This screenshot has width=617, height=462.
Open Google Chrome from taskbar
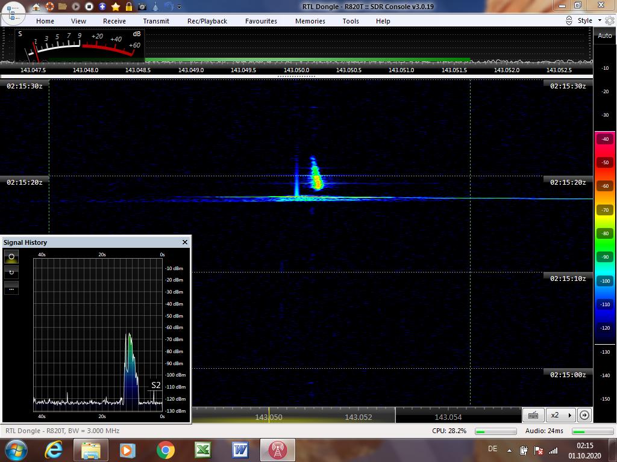(x=166, y=450)
